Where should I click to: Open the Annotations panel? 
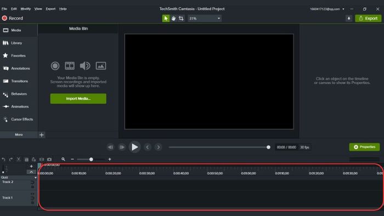(19, 69)
